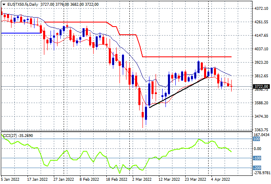Select the EUSTX50.fs,Daily symbol title

click(23, 4)
